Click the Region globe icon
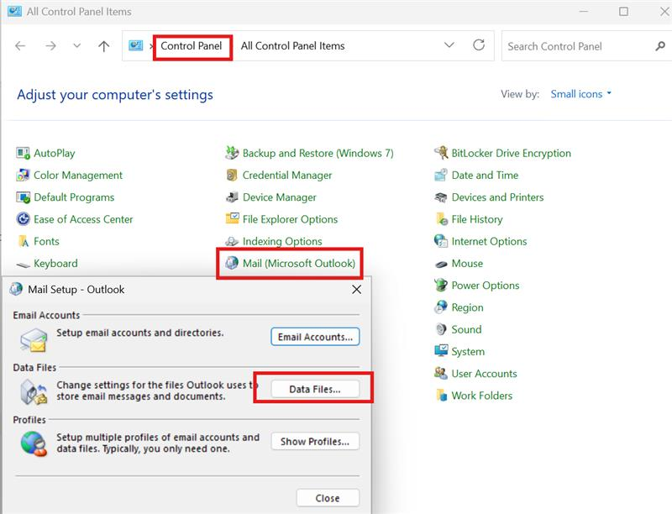This screenshot has width=672, height=514. pyautogui.click(x=441, y=307)
